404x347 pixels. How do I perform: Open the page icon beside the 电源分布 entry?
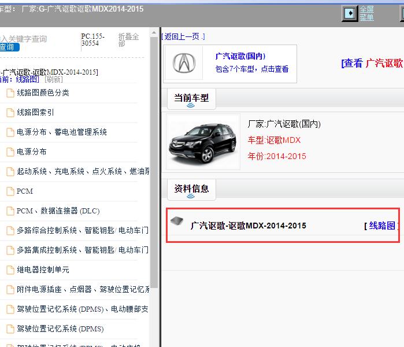click(x=10, y=152)
